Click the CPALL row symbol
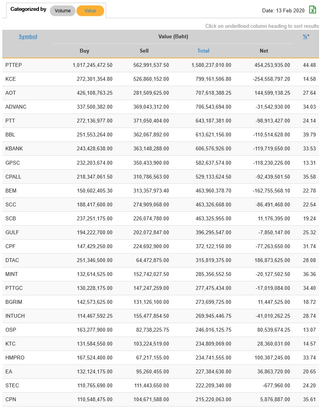This screenshot has height=407, width=321. [14, 177]
